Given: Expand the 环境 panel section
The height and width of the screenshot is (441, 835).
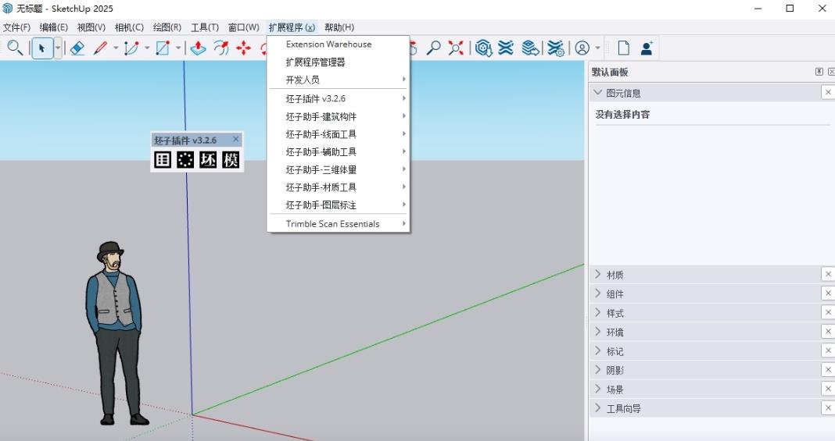Looking at the screenshot, I should [x=597, y=332].
